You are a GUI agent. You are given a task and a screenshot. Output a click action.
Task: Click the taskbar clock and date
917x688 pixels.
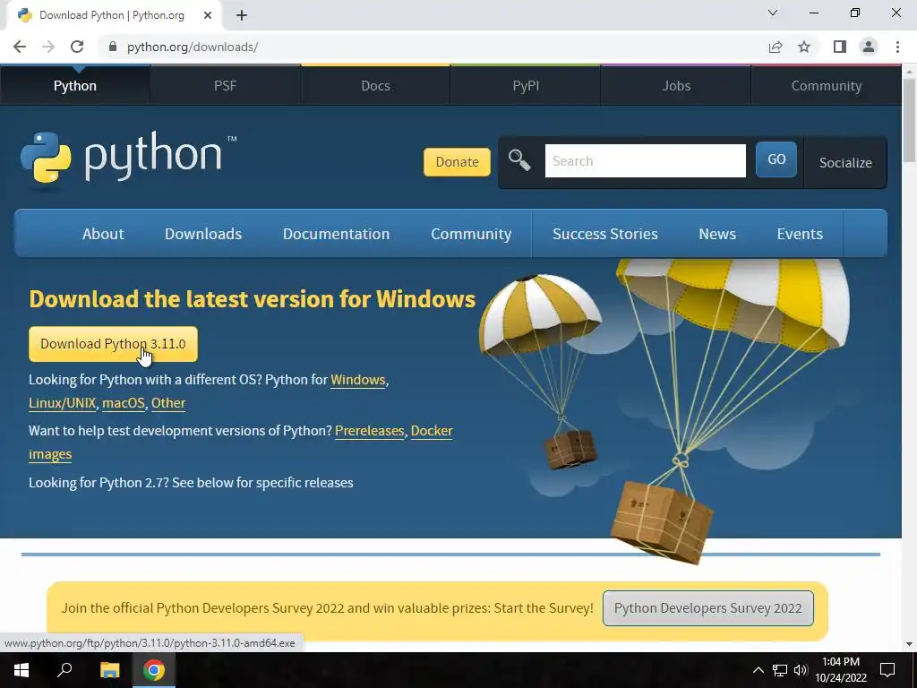(x=841, y=670)
